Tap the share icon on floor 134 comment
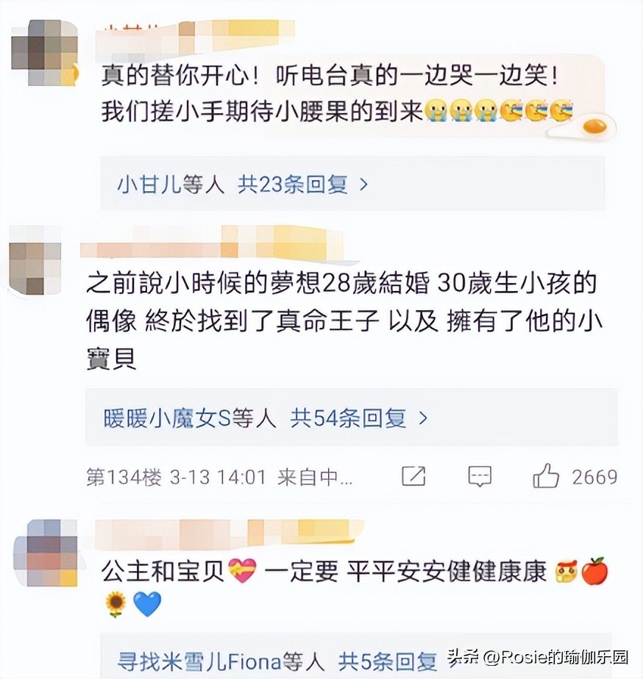This screenshot has width=643, height=679. (x=413, y=476)
